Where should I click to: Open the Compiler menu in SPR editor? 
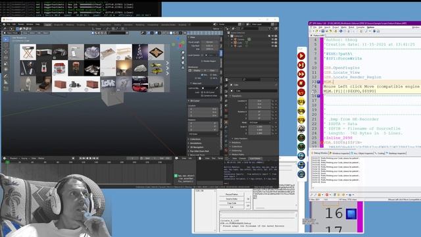[x=360, y=28]
